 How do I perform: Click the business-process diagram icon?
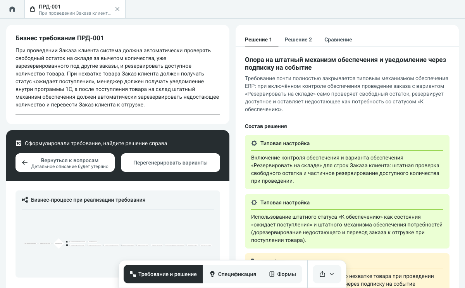pyautogui.click(x=25, y=200)
